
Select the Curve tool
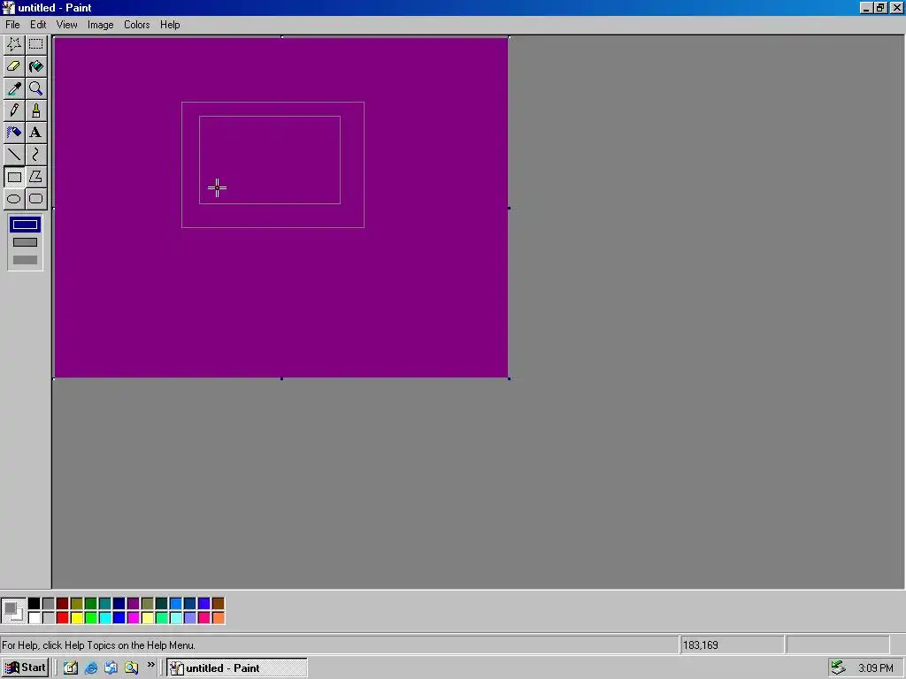[35, 154]
